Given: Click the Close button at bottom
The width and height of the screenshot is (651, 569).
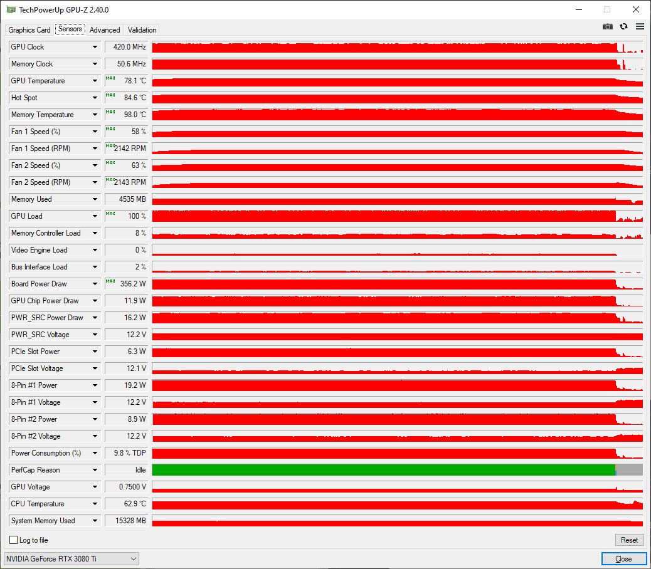Looking at the screenshot, I should [x=623, y=559].
